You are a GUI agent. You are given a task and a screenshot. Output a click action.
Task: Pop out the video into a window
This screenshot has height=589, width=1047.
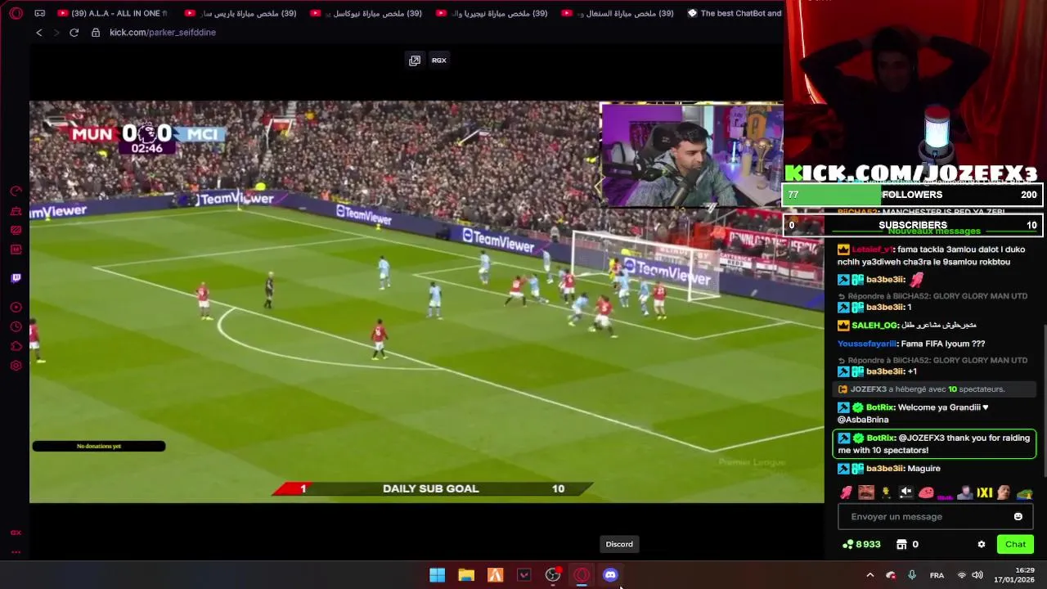click(x=415, y=61)
